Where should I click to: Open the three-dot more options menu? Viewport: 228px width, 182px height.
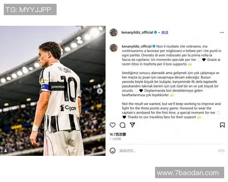(x=222, y=33)
